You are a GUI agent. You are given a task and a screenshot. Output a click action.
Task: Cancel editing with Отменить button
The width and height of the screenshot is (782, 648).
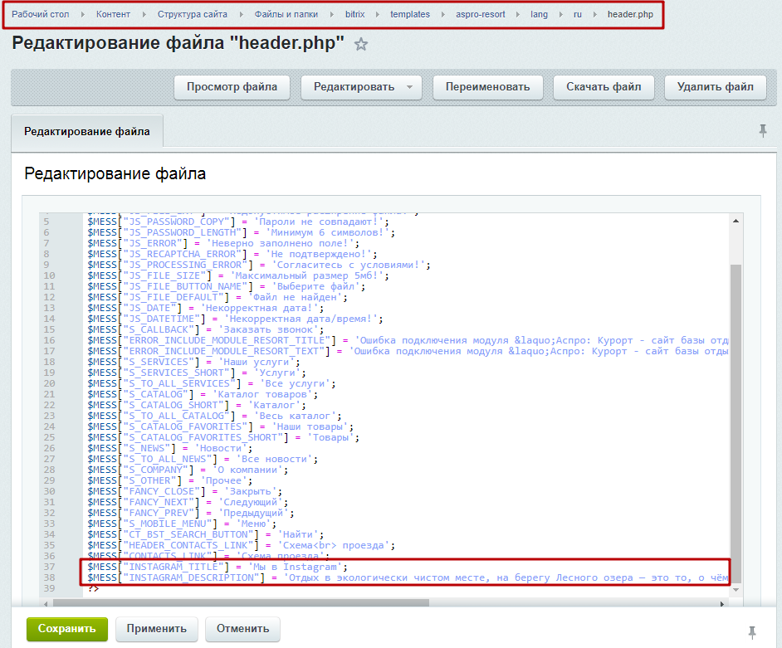242,629
